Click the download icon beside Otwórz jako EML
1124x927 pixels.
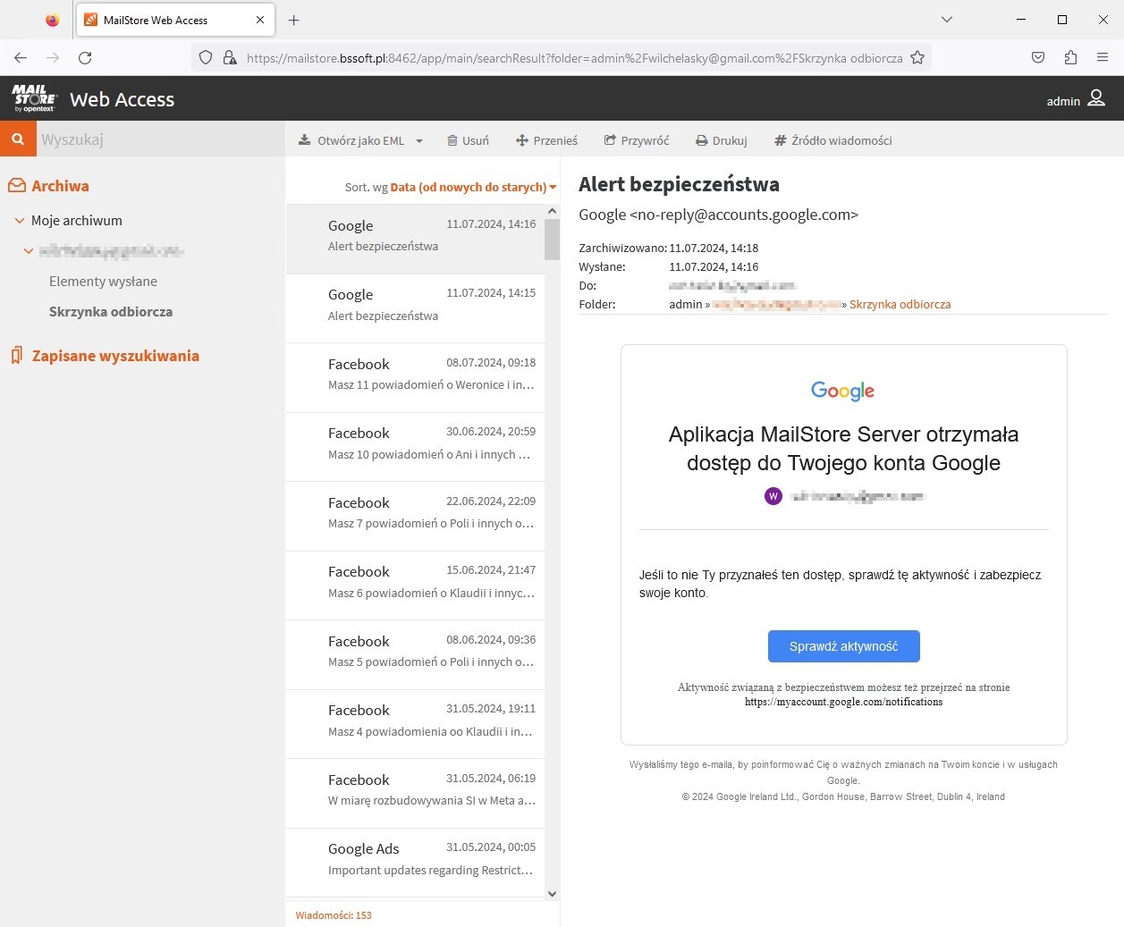click(x=305, y=140)
